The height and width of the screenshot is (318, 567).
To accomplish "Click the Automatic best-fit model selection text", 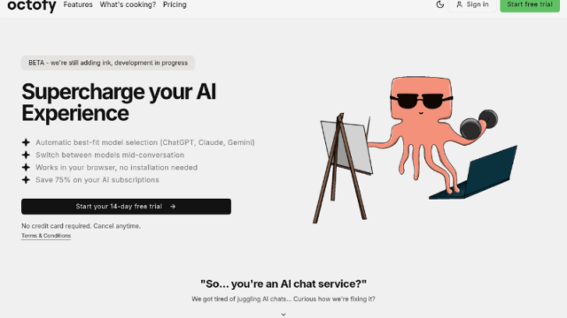I will [x=145, y=142].
